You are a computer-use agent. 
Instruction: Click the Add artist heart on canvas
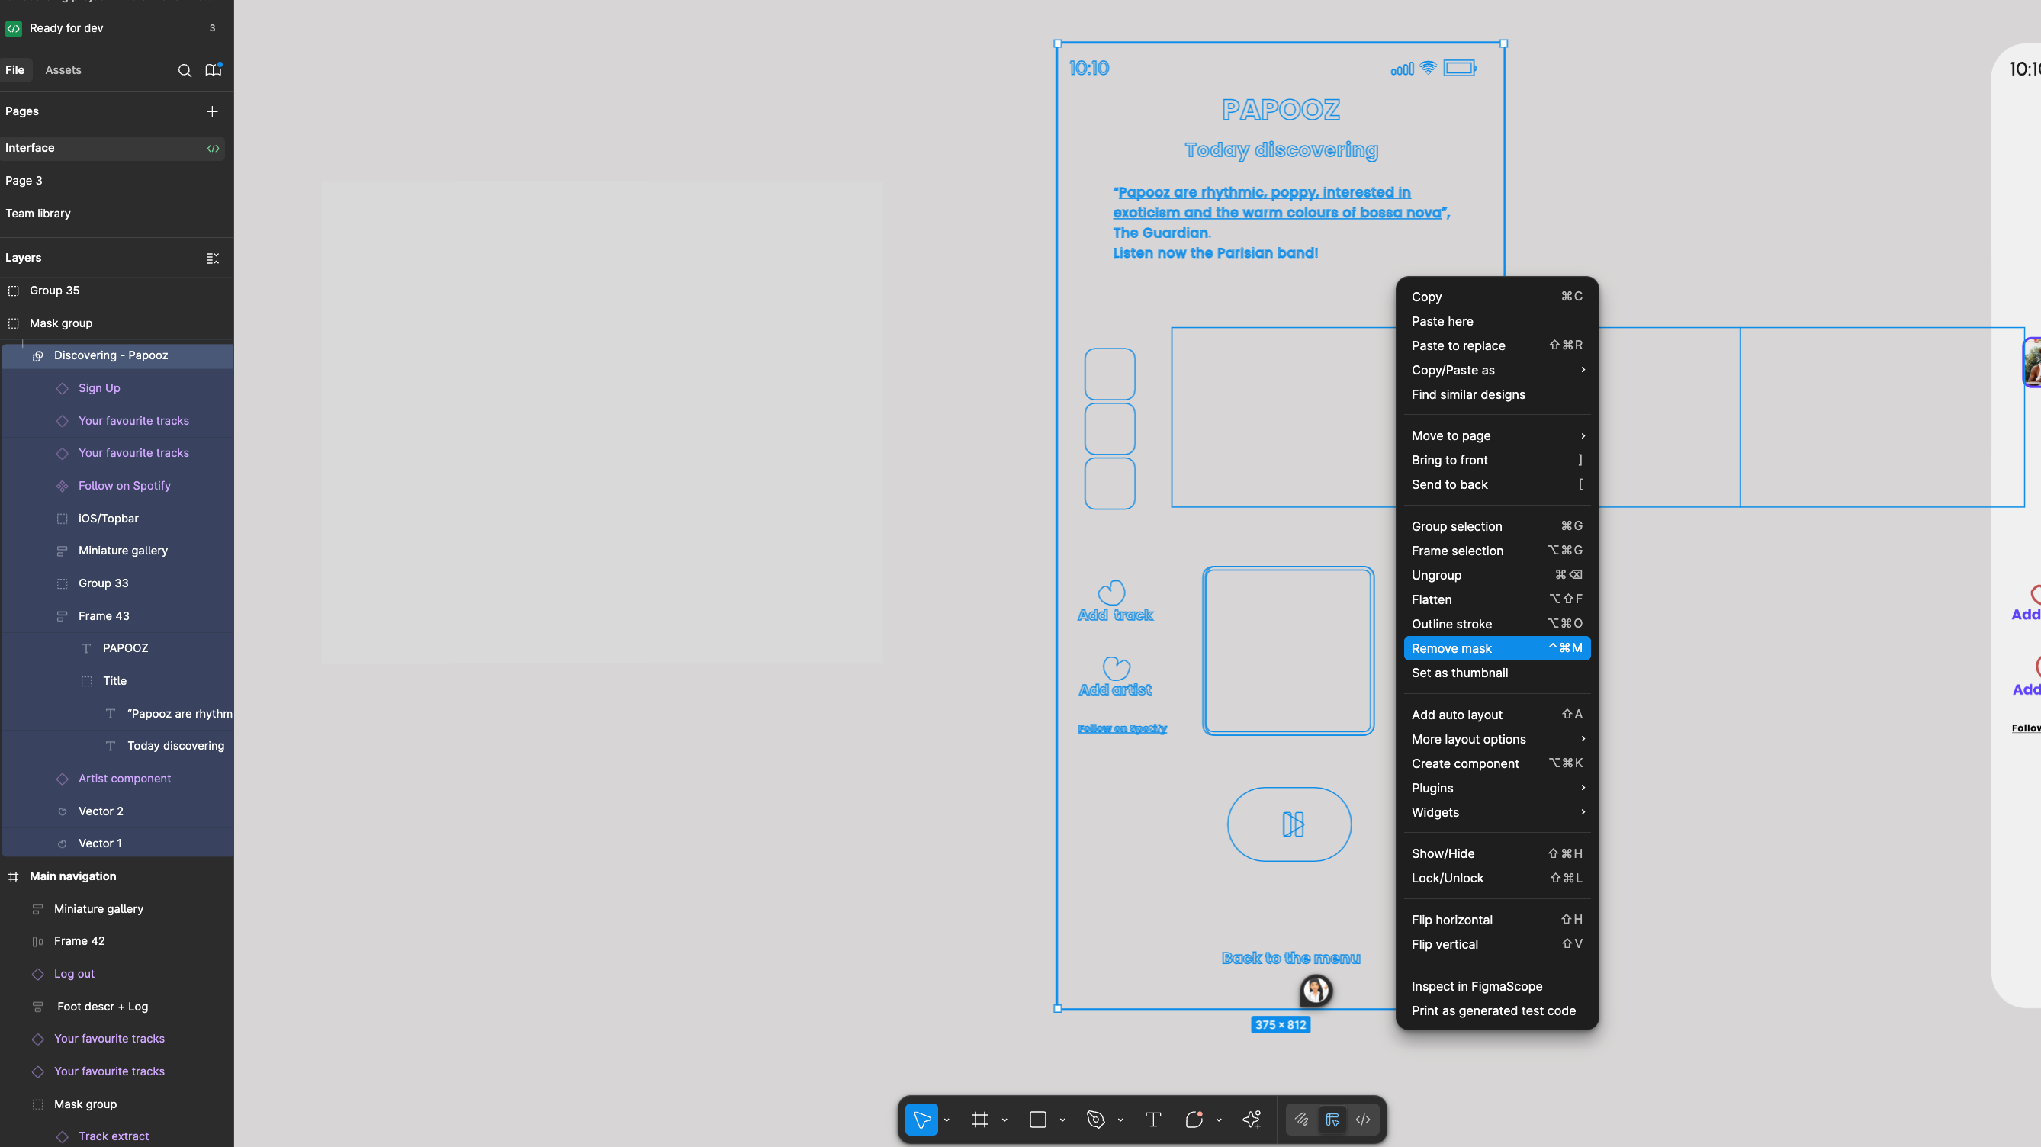pos(1116,668)
